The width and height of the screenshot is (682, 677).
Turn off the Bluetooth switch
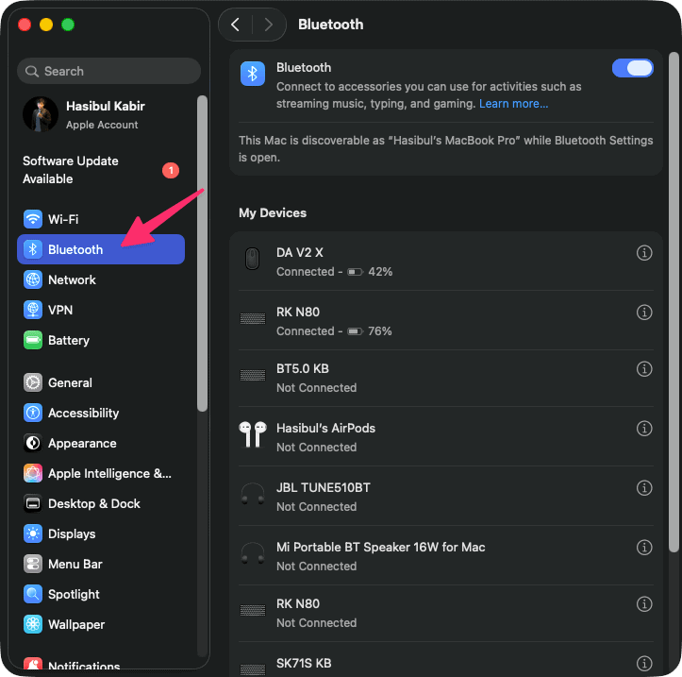pos(632,68)
